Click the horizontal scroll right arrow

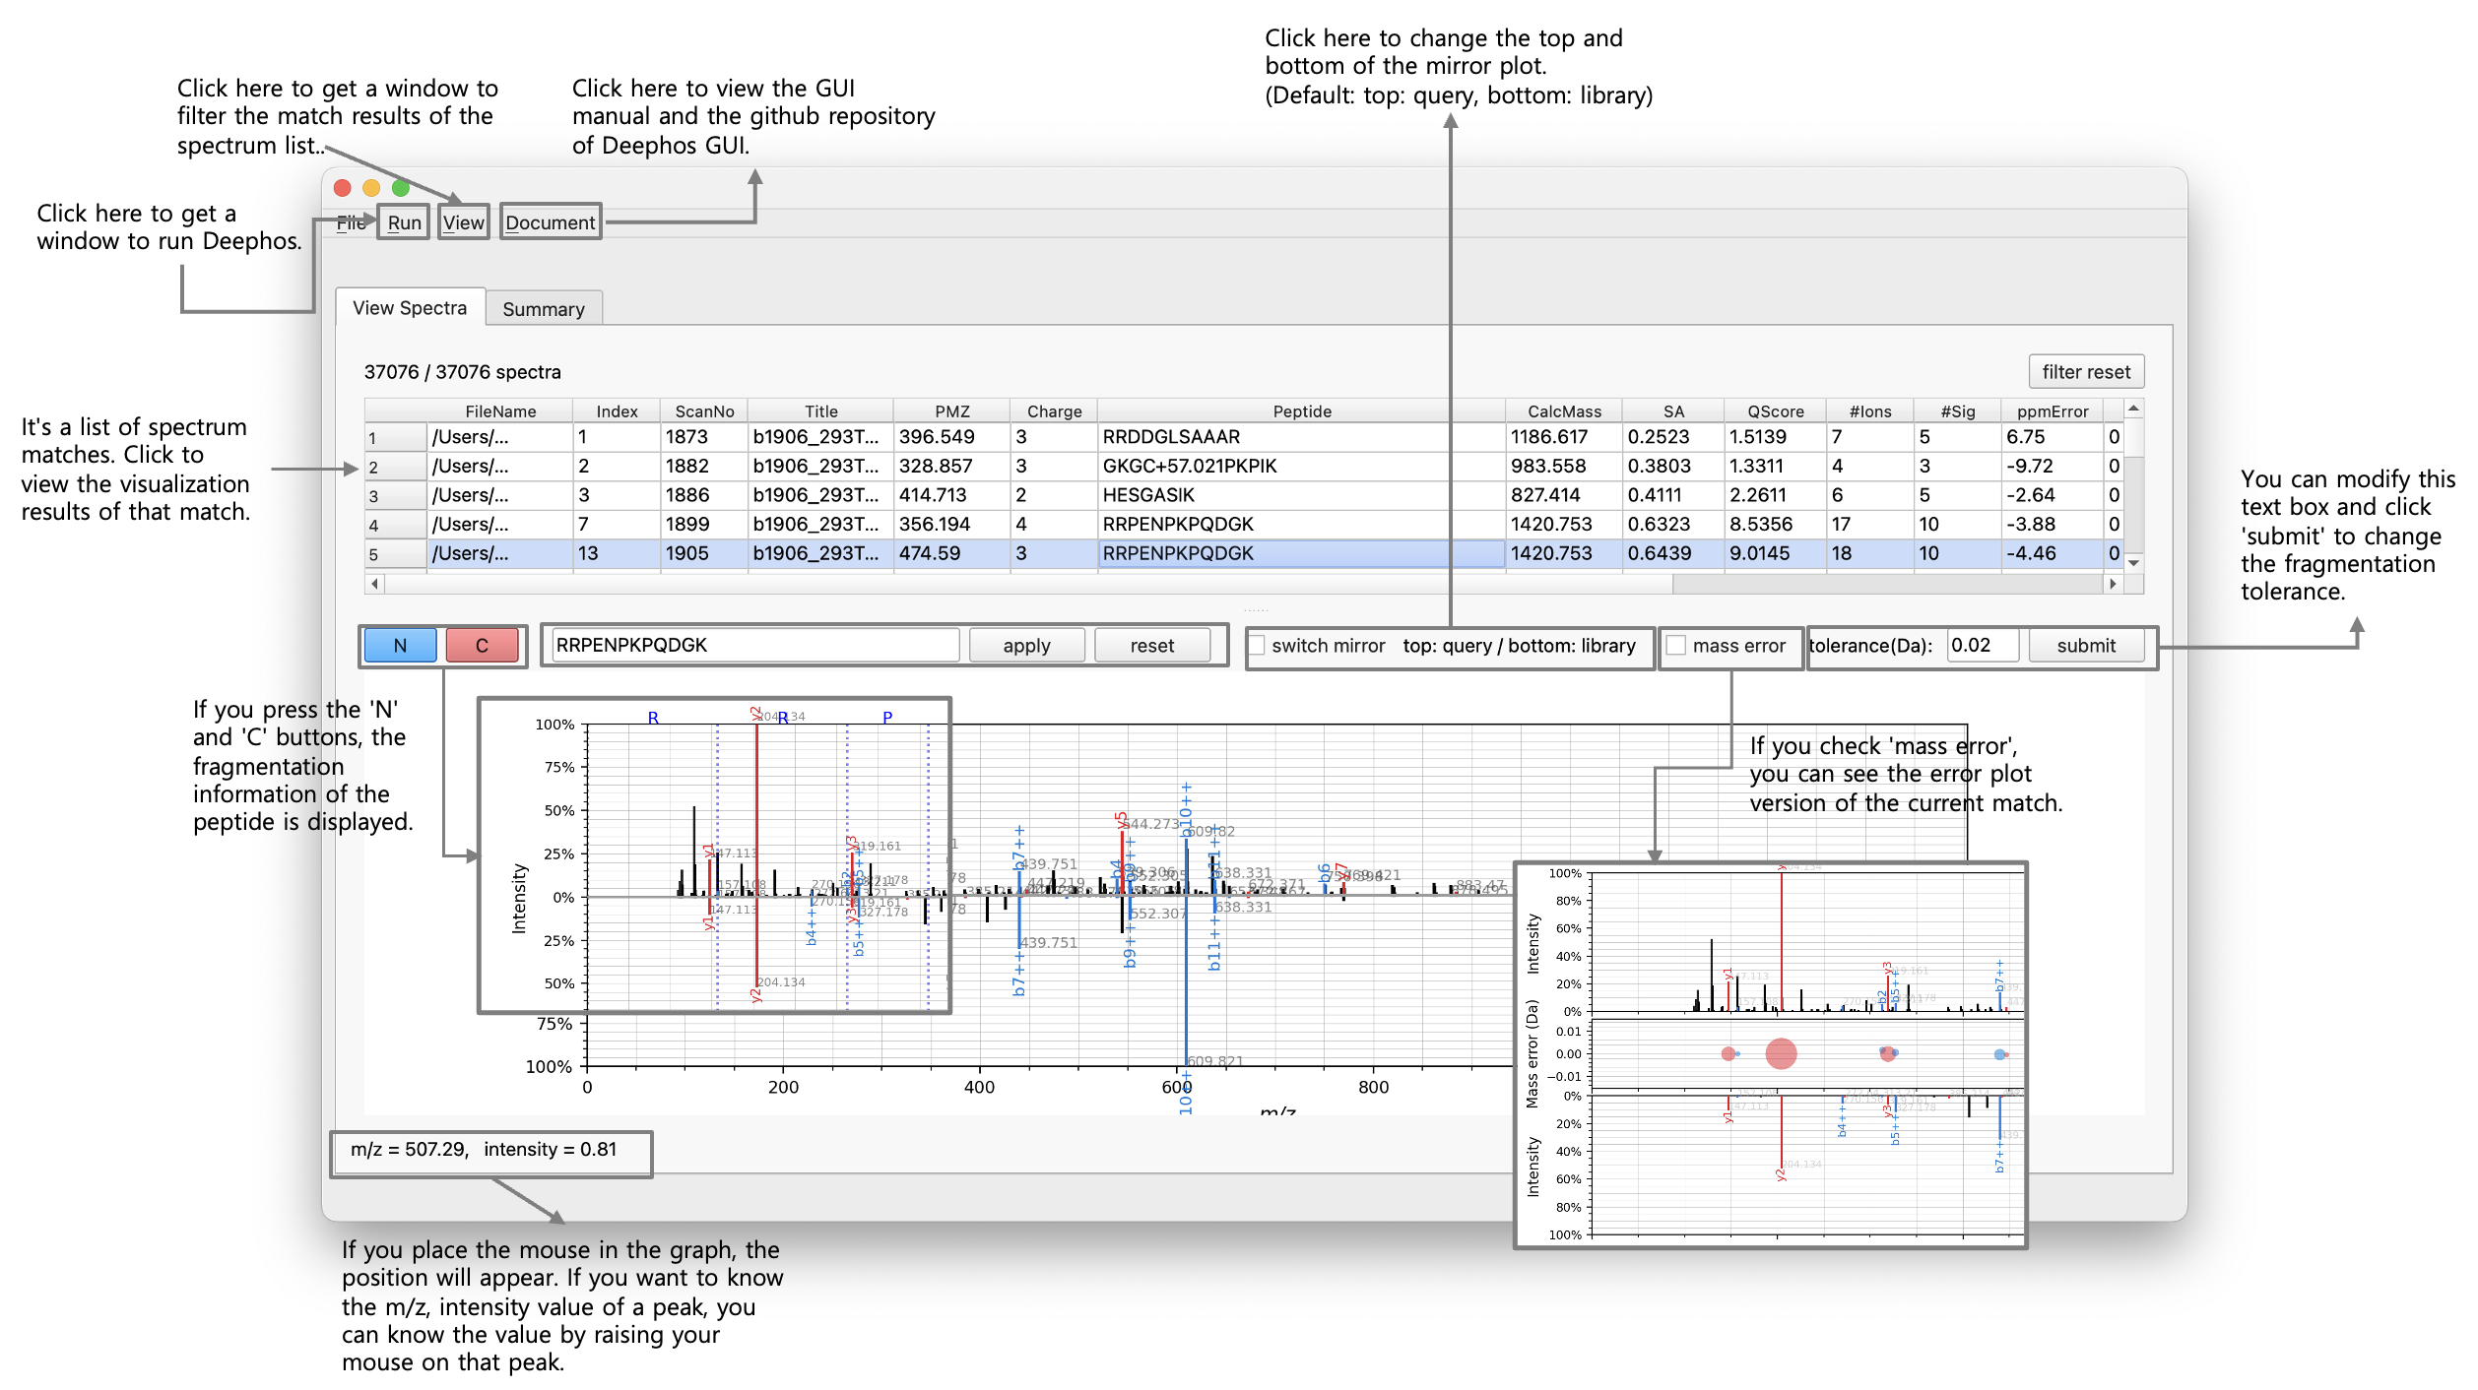[2112, 584]
